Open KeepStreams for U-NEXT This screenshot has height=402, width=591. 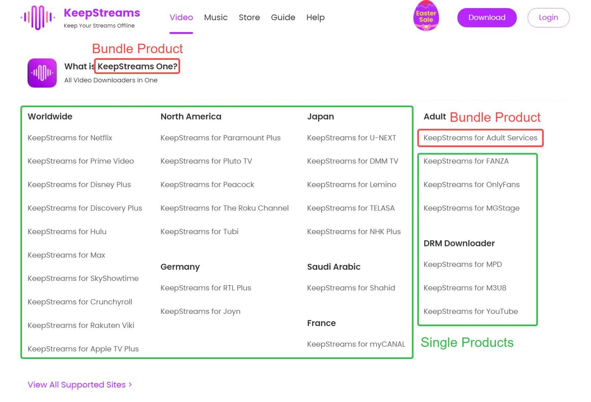pyautogui.click(x=352, y=138)
